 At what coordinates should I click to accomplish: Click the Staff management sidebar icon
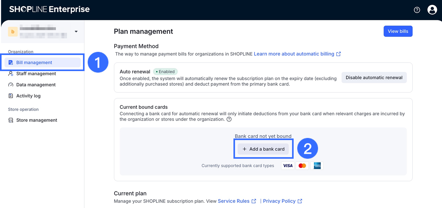click(x=11, y=74)
